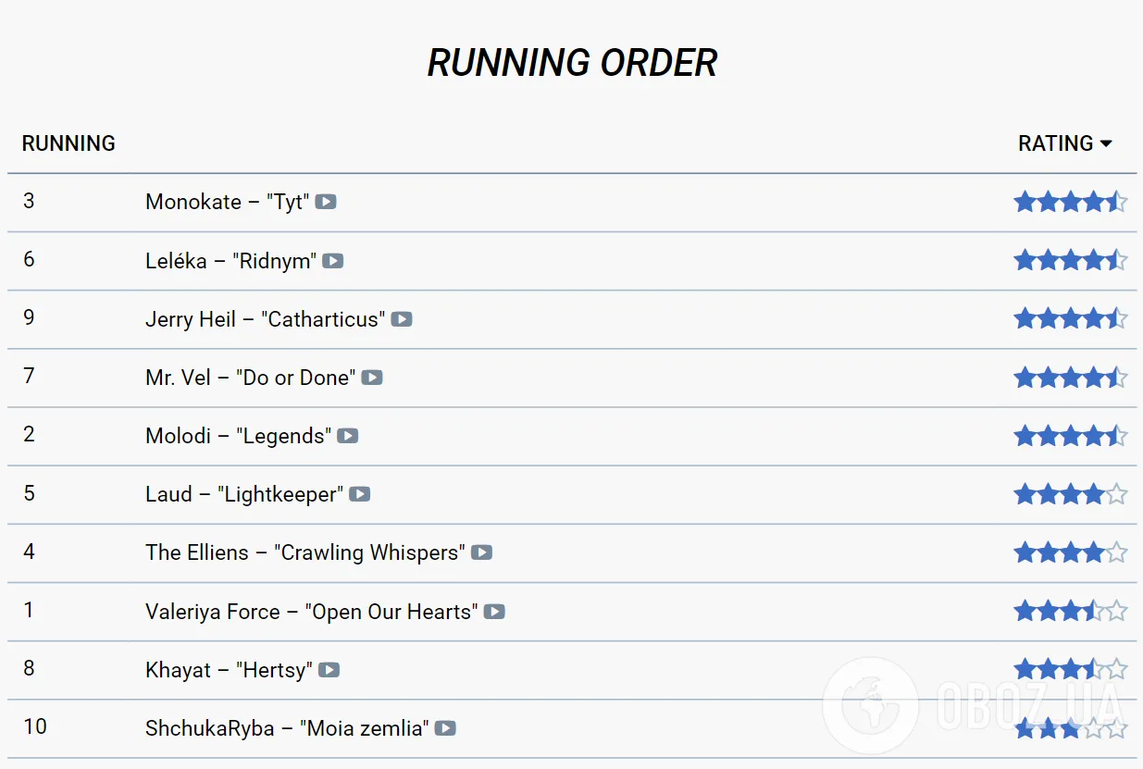This screenshot has width=1143, height=769.
Task: Open Leléka "Ridnym" video icon
Action: 333,261
